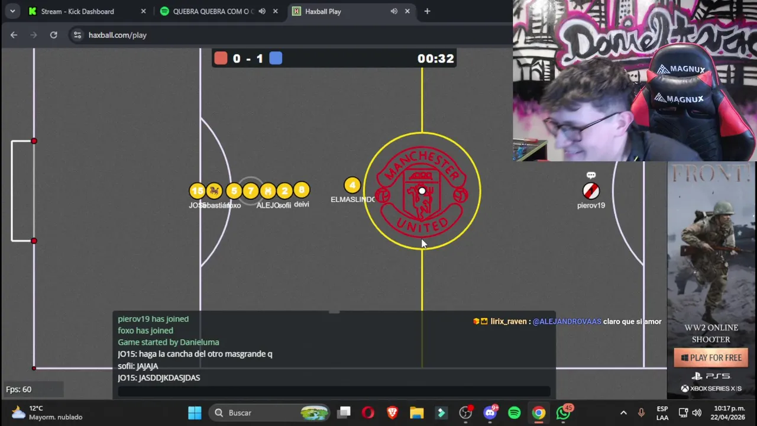
Task: Click the streamer webcam overlay
Action: point(635,80)
